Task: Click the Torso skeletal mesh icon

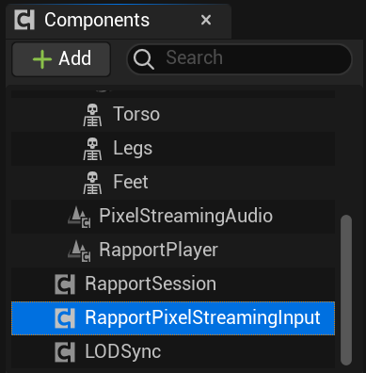Action: (92, 115)
